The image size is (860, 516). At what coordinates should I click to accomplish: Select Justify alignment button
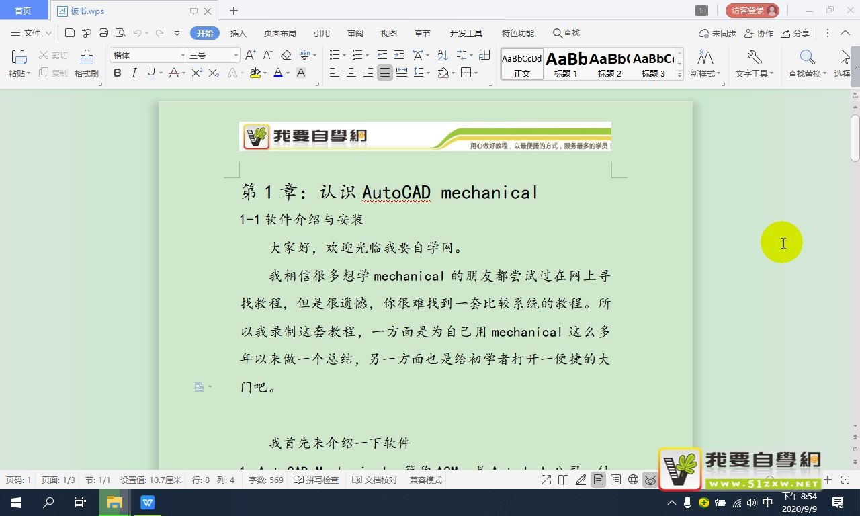point(385,73)
